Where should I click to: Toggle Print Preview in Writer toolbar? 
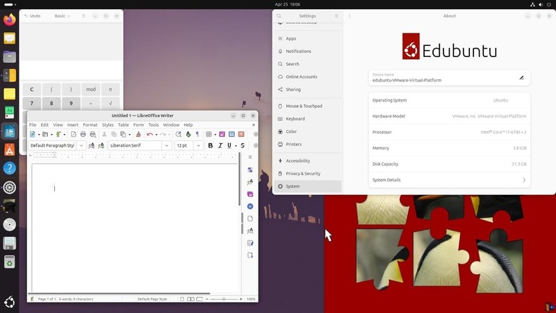tap(93, 134)
